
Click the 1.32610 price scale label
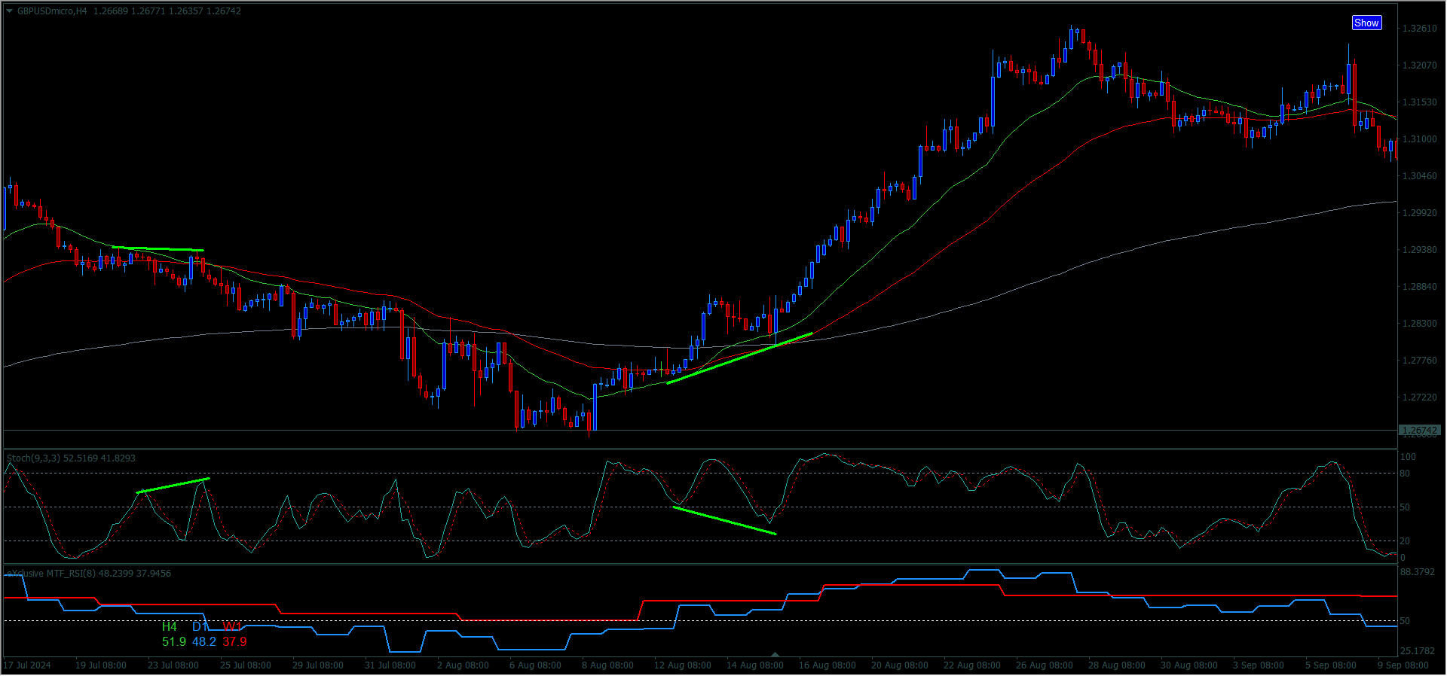1418,29
